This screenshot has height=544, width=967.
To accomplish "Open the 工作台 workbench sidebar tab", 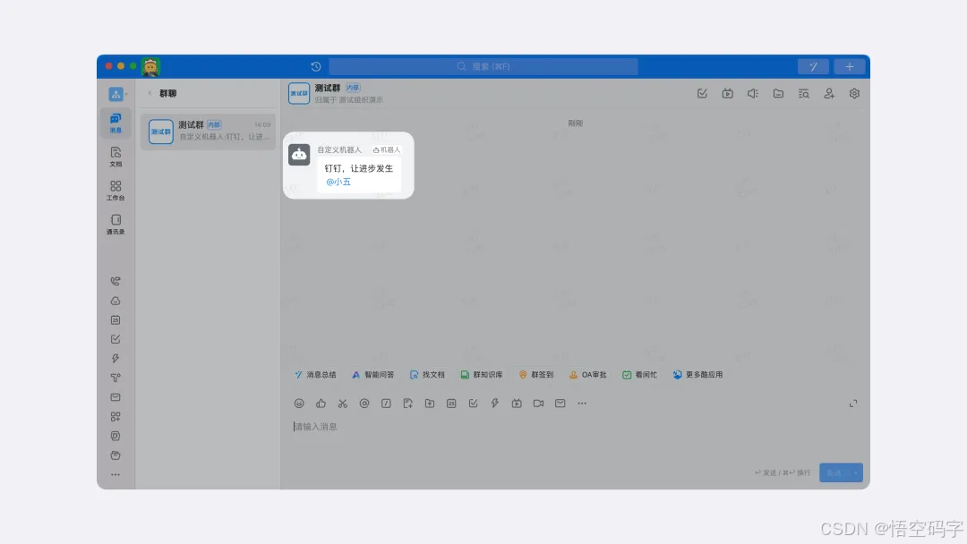I will click(x=116, y=191).
